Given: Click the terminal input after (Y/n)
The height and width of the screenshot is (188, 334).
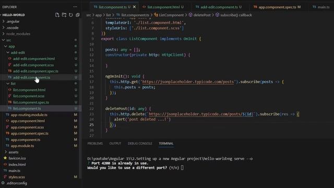Looking at the screenshot, I should point(182,168).
